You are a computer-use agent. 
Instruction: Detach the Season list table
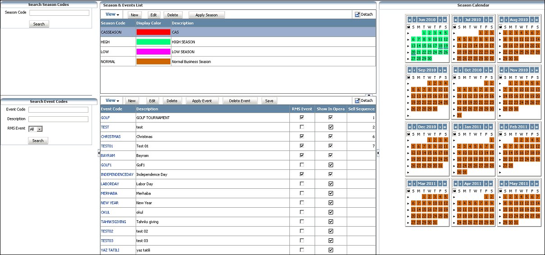[x=364, y=14]
